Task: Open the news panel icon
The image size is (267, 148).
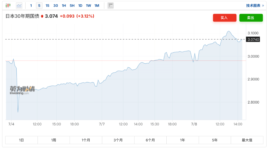Action: click(x=111, y=5)
